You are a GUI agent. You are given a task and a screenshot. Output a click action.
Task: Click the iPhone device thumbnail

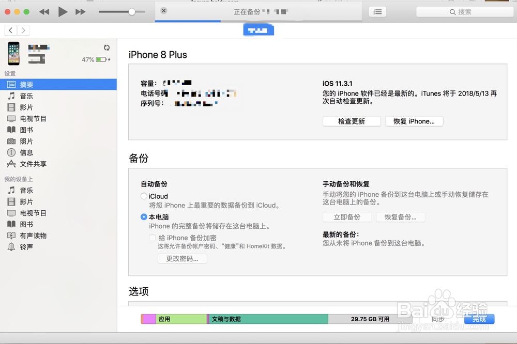[x=14, y=53]
